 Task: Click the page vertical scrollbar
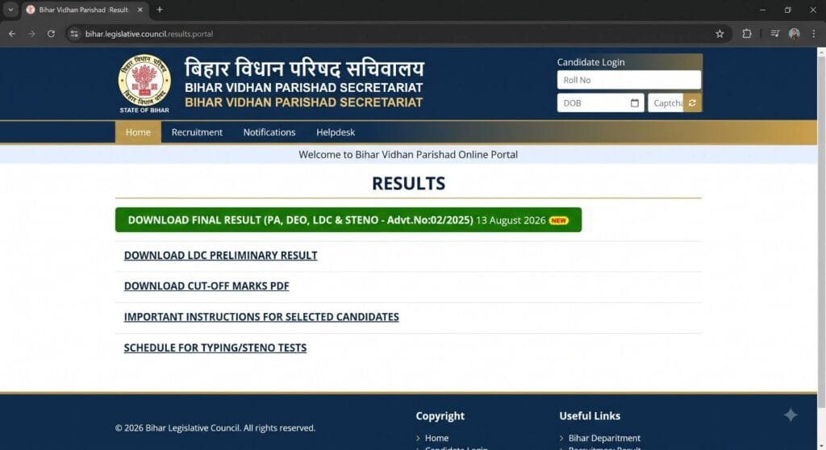821,231
